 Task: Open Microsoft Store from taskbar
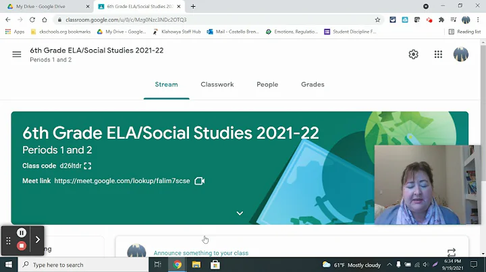click(x=215, y=265)
